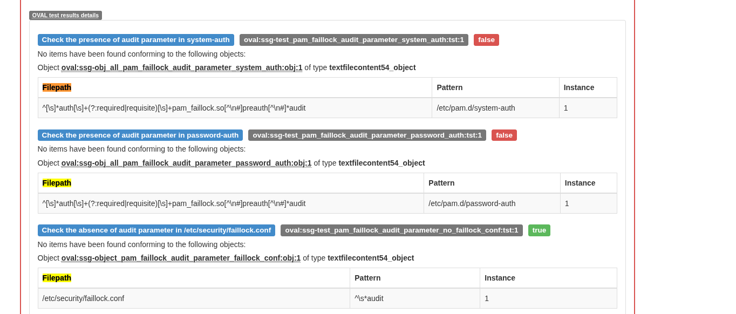
Task: Click the red false badge for system-auth test
Action: pyautogui.click(x=486, y=40)
